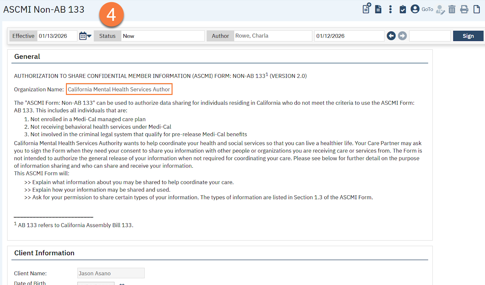Click the person with pencil icon

click(440, 10)
